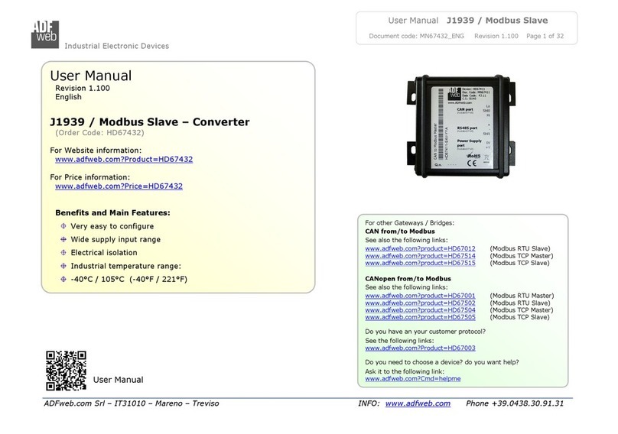Open the product=HD67502 link
This screenshot has height=434, width=618.
click(420, 303)
